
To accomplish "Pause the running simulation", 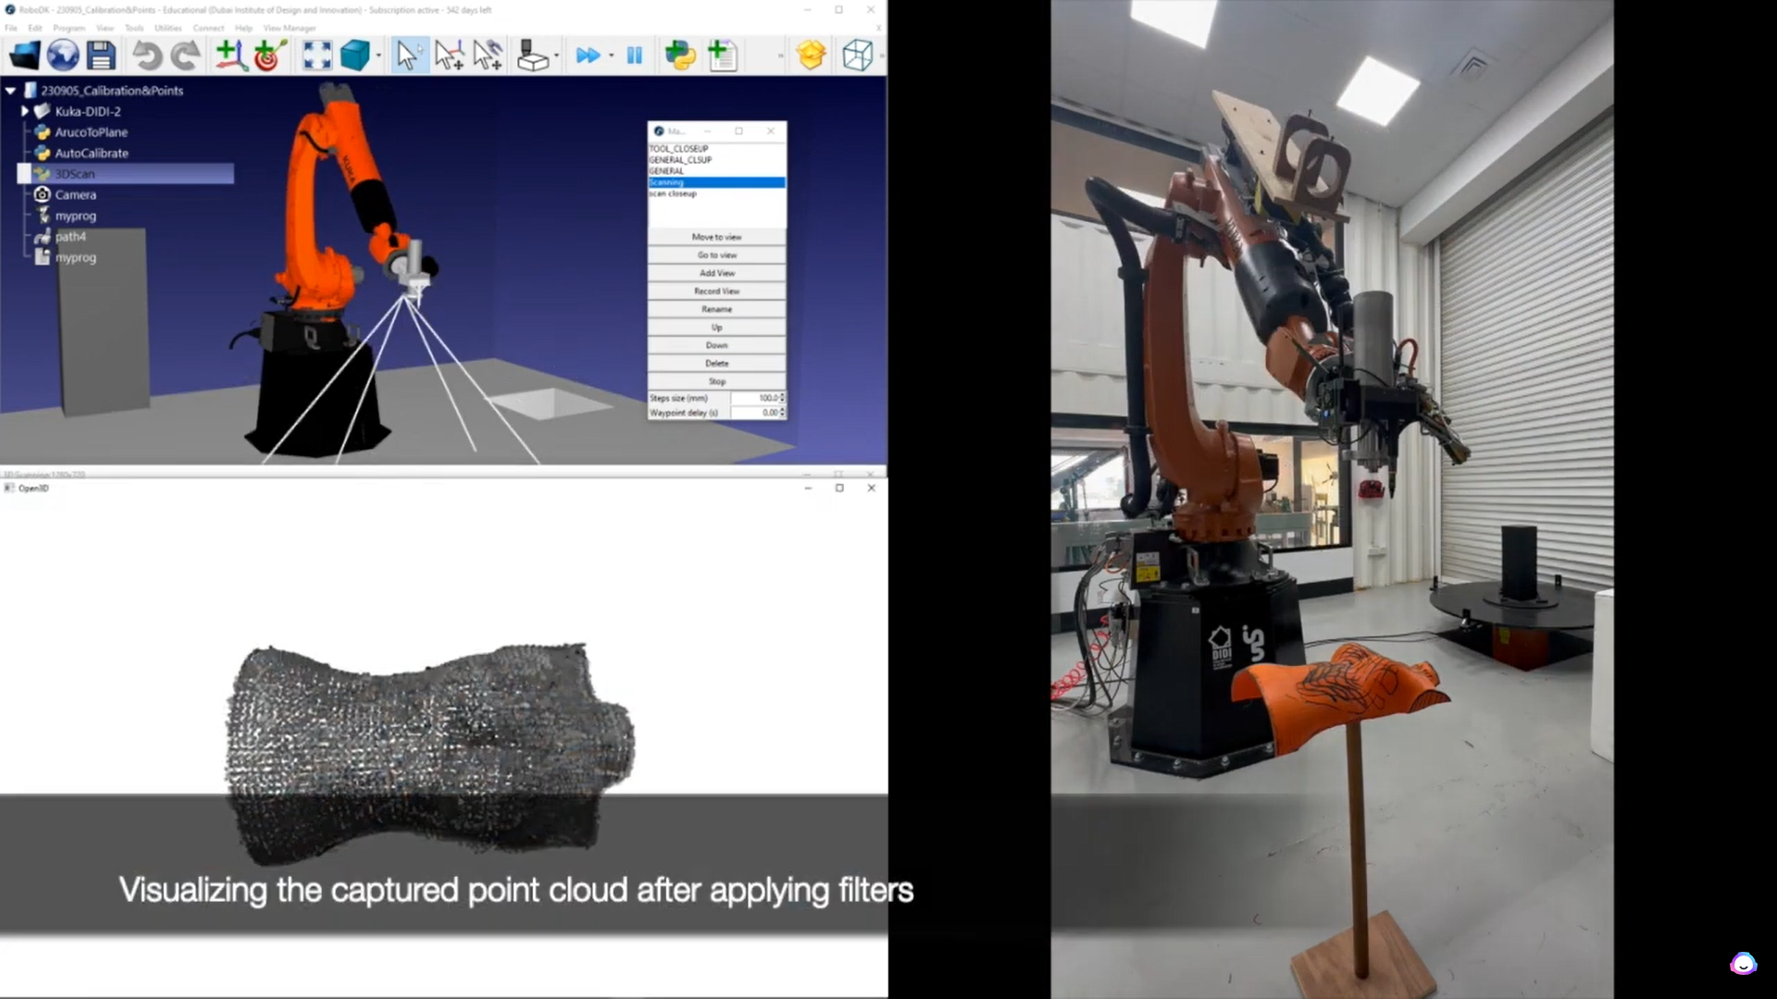I will tap(634, 55).
